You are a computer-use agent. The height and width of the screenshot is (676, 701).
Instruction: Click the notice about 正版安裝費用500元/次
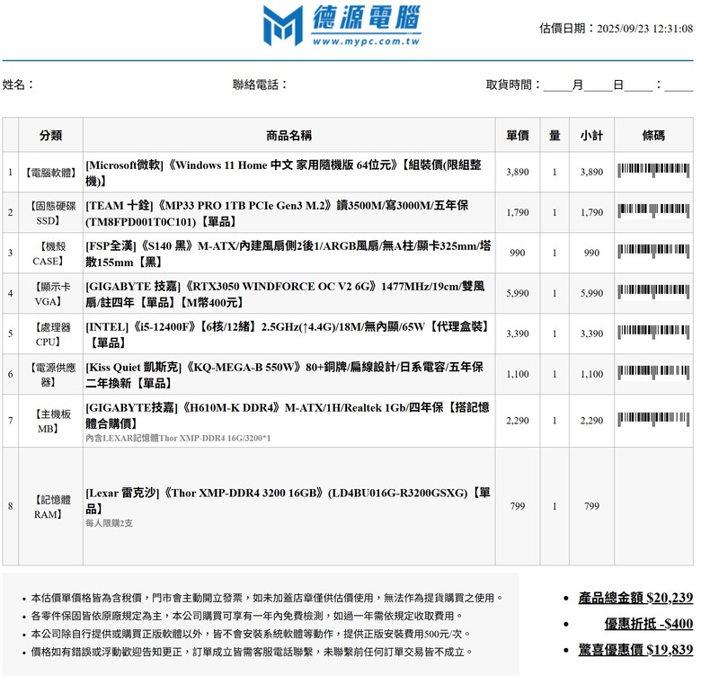point(251,634)
